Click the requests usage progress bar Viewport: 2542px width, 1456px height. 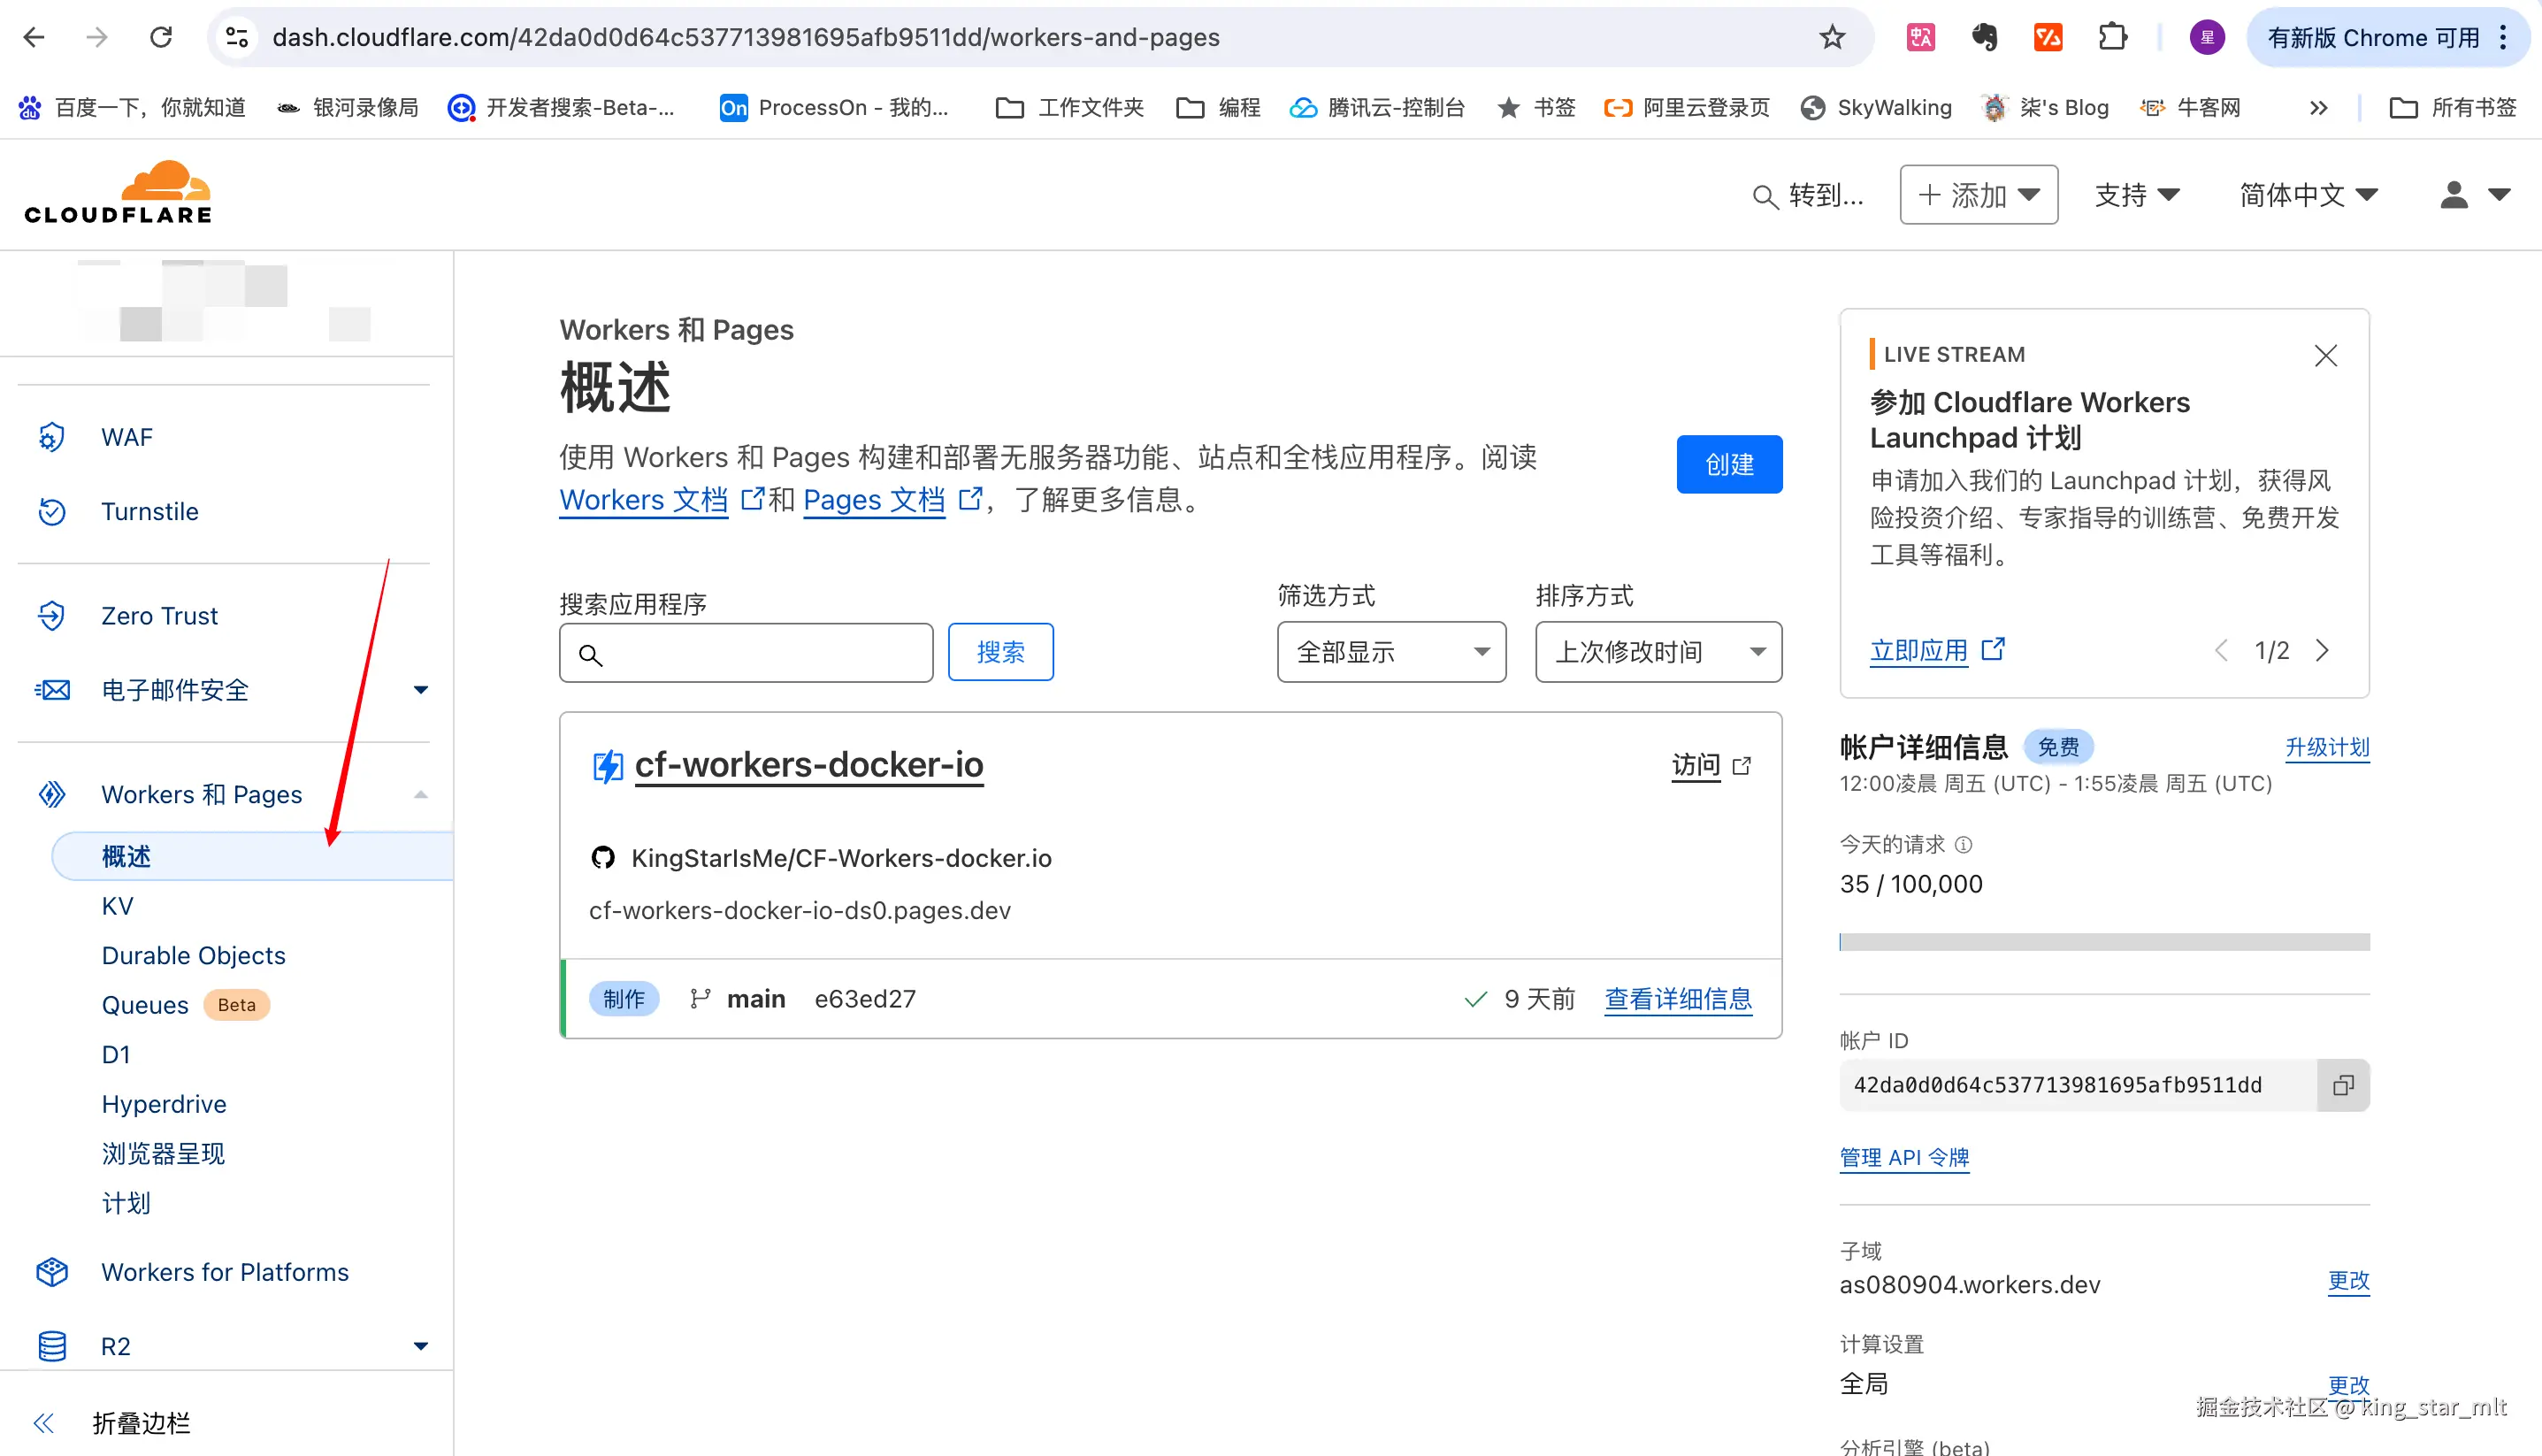click(x=2104, y=942)
